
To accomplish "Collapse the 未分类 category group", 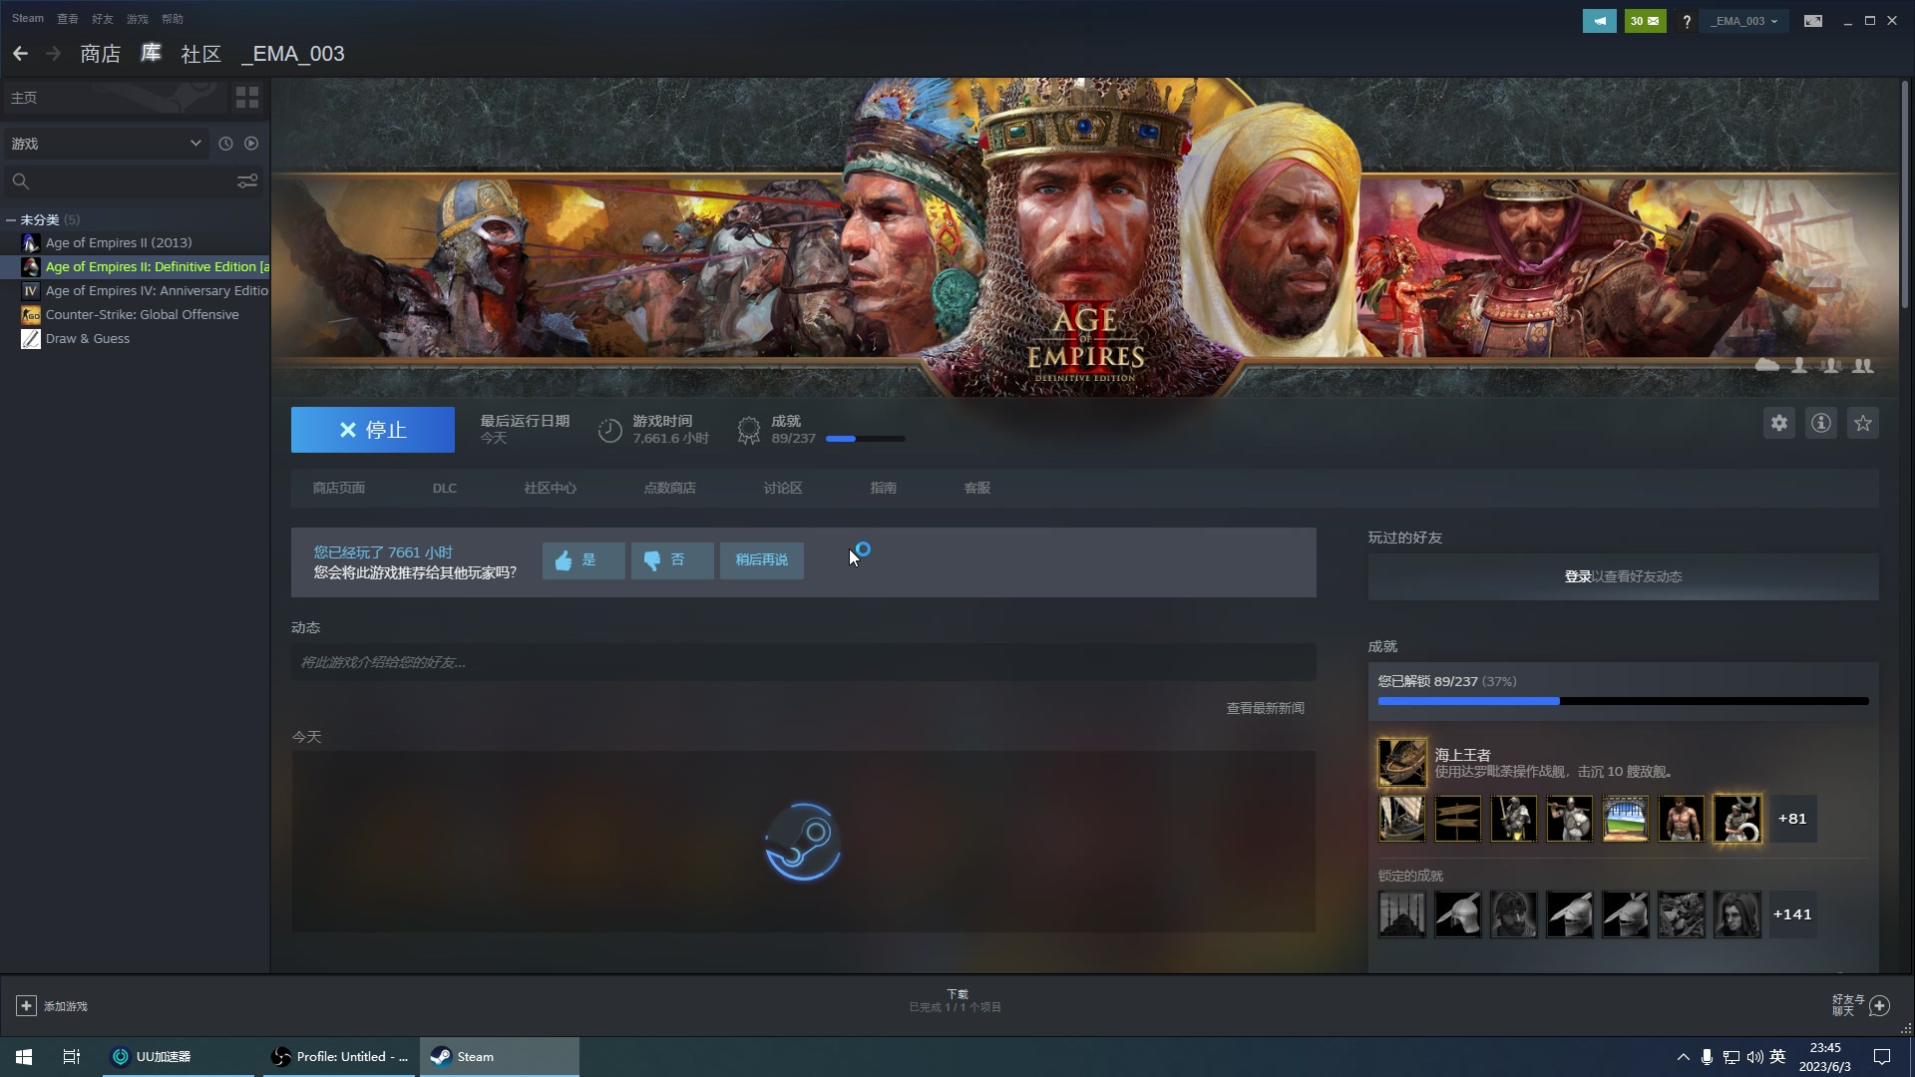I will click(10, 219).
